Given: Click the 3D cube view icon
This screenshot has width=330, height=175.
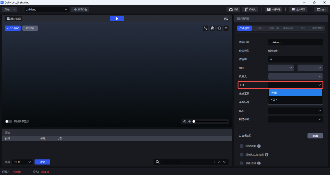Looking at the screenshot, I should [212, 28].
